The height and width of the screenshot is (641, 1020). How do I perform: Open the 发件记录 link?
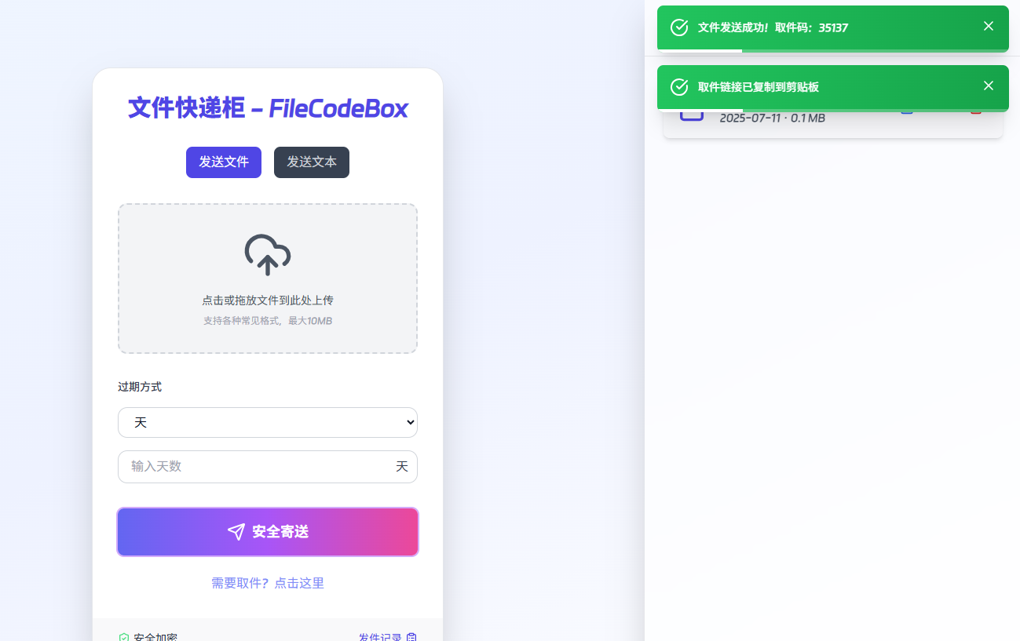tap(380, 638)
